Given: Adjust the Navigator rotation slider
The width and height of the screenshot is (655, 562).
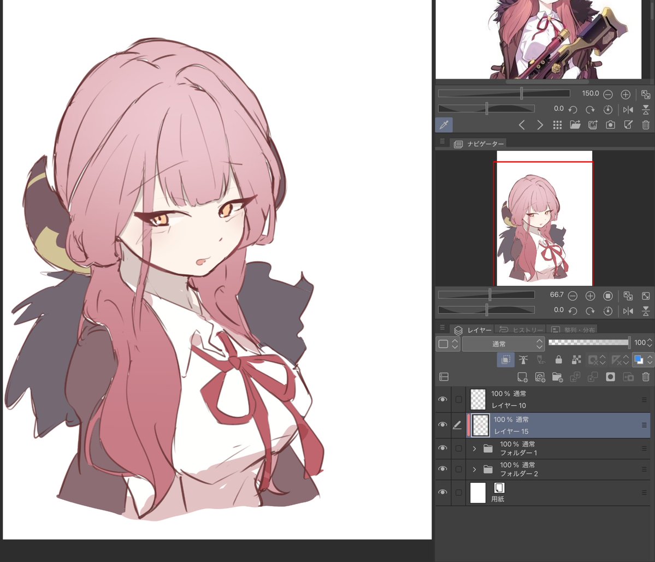Looking at the screenshot, I should [486, 310].
